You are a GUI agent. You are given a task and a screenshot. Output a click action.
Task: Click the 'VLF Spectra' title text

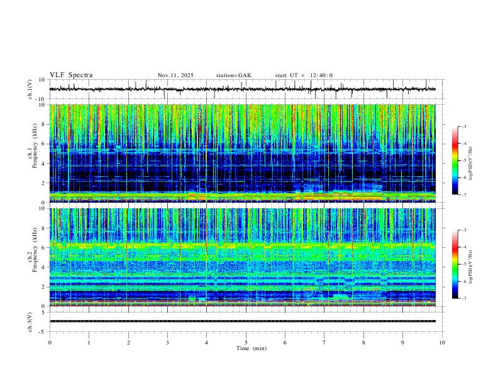click(71, 75)
